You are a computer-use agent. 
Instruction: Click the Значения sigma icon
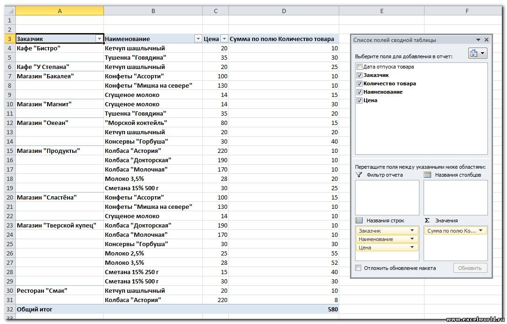pyautogui.click(x=427, y=220)
